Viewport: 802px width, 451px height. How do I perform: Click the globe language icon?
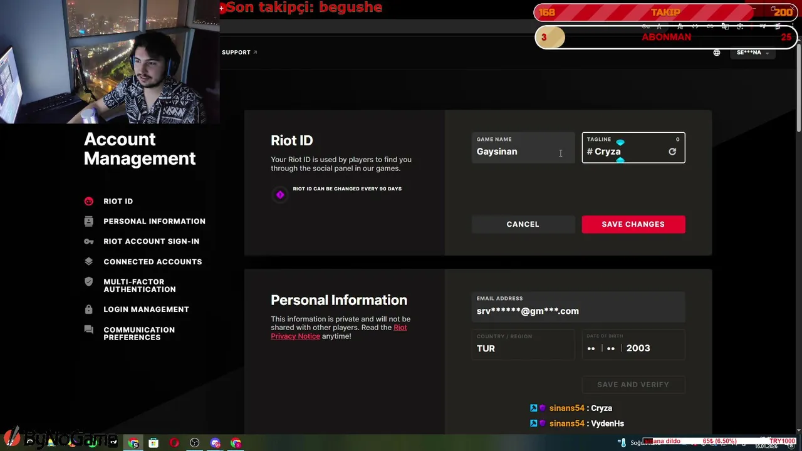point(717,53)
